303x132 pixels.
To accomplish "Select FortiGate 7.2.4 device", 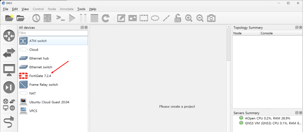I will pos(53,76).
